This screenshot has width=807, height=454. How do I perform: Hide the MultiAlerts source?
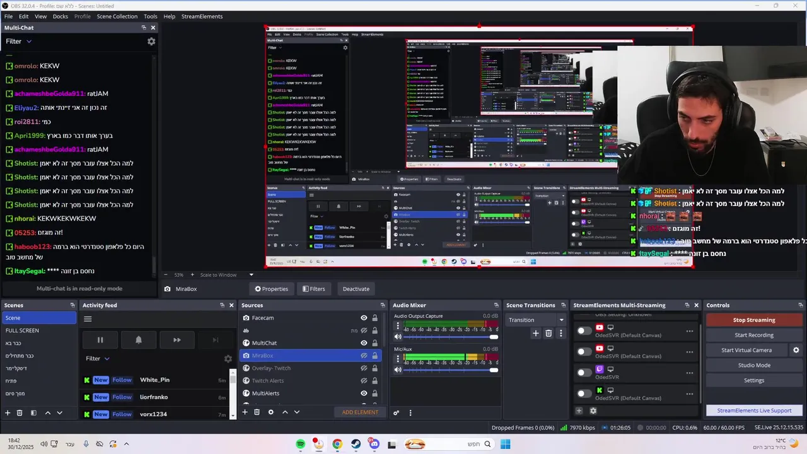(364, 393)
